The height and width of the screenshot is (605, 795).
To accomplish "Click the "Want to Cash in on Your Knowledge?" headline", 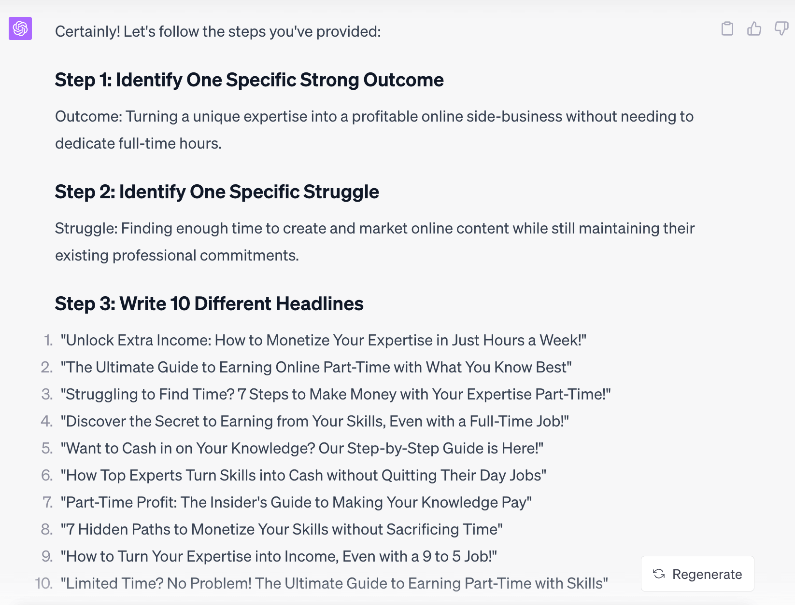I will coord(302,448).
